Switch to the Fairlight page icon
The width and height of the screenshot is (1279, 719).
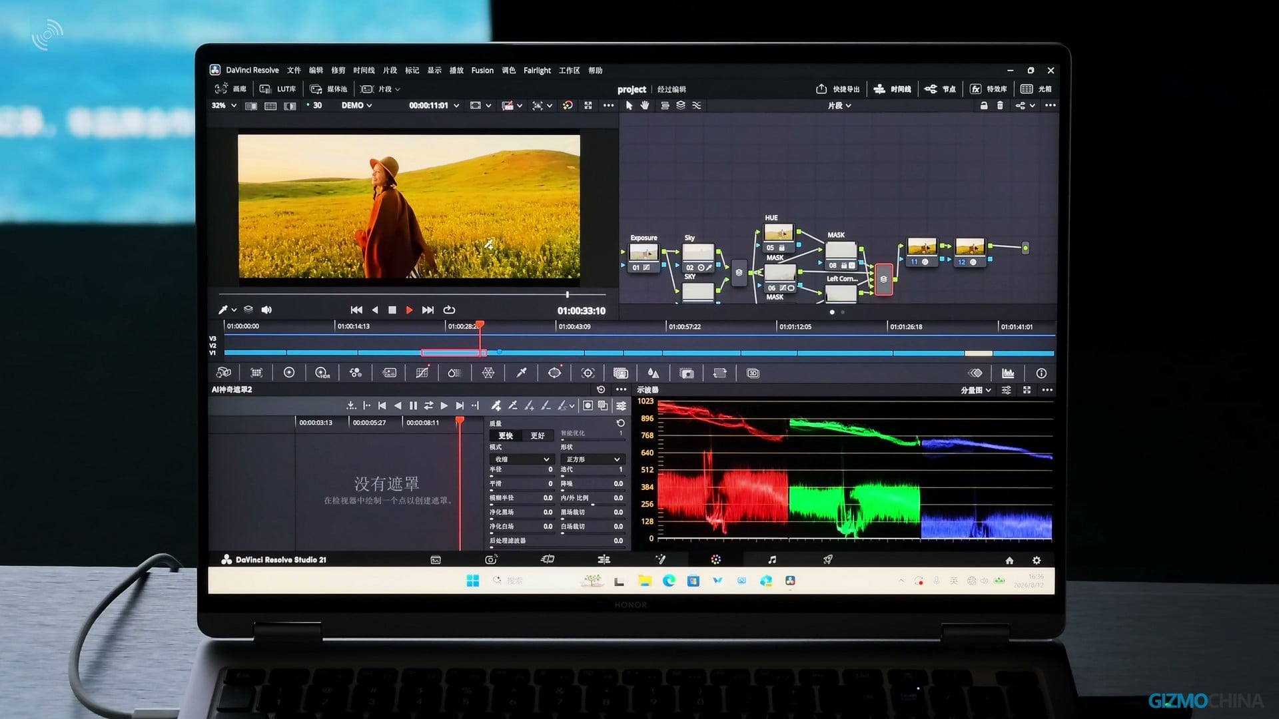(x=771, y=560)
